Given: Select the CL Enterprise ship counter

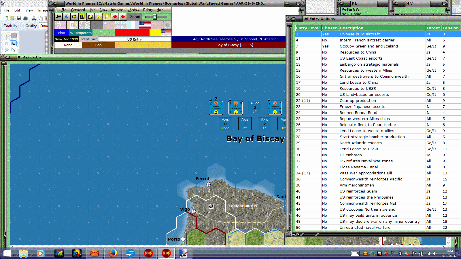Looking at the screenshot, I should point(275,108).
